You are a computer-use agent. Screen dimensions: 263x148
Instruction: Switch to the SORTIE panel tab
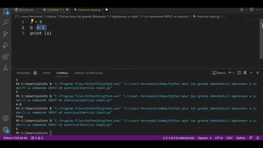46,73
